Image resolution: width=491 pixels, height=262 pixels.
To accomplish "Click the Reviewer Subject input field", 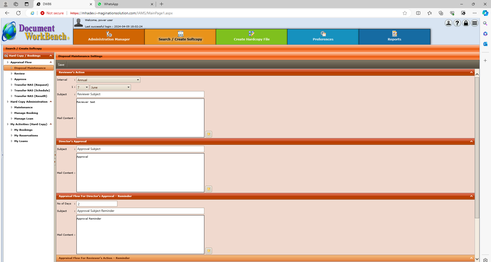I will (140, 94).
